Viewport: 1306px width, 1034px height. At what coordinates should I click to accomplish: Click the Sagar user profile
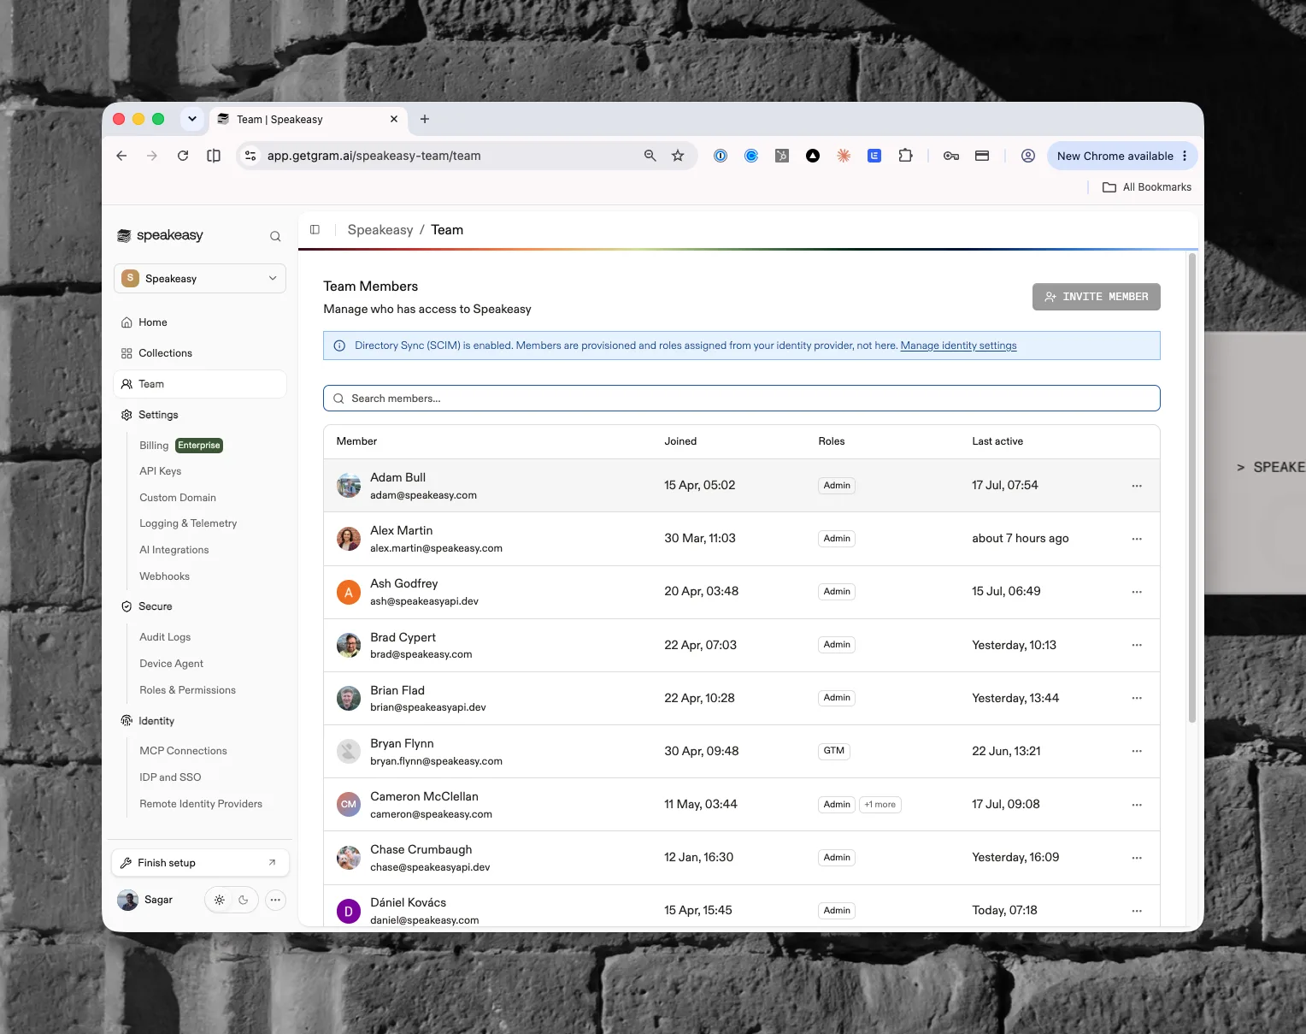(x=145, y=900)
